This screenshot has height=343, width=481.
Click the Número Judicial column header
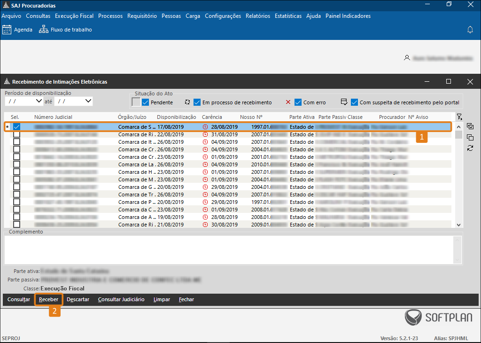[x=53, y=117]
